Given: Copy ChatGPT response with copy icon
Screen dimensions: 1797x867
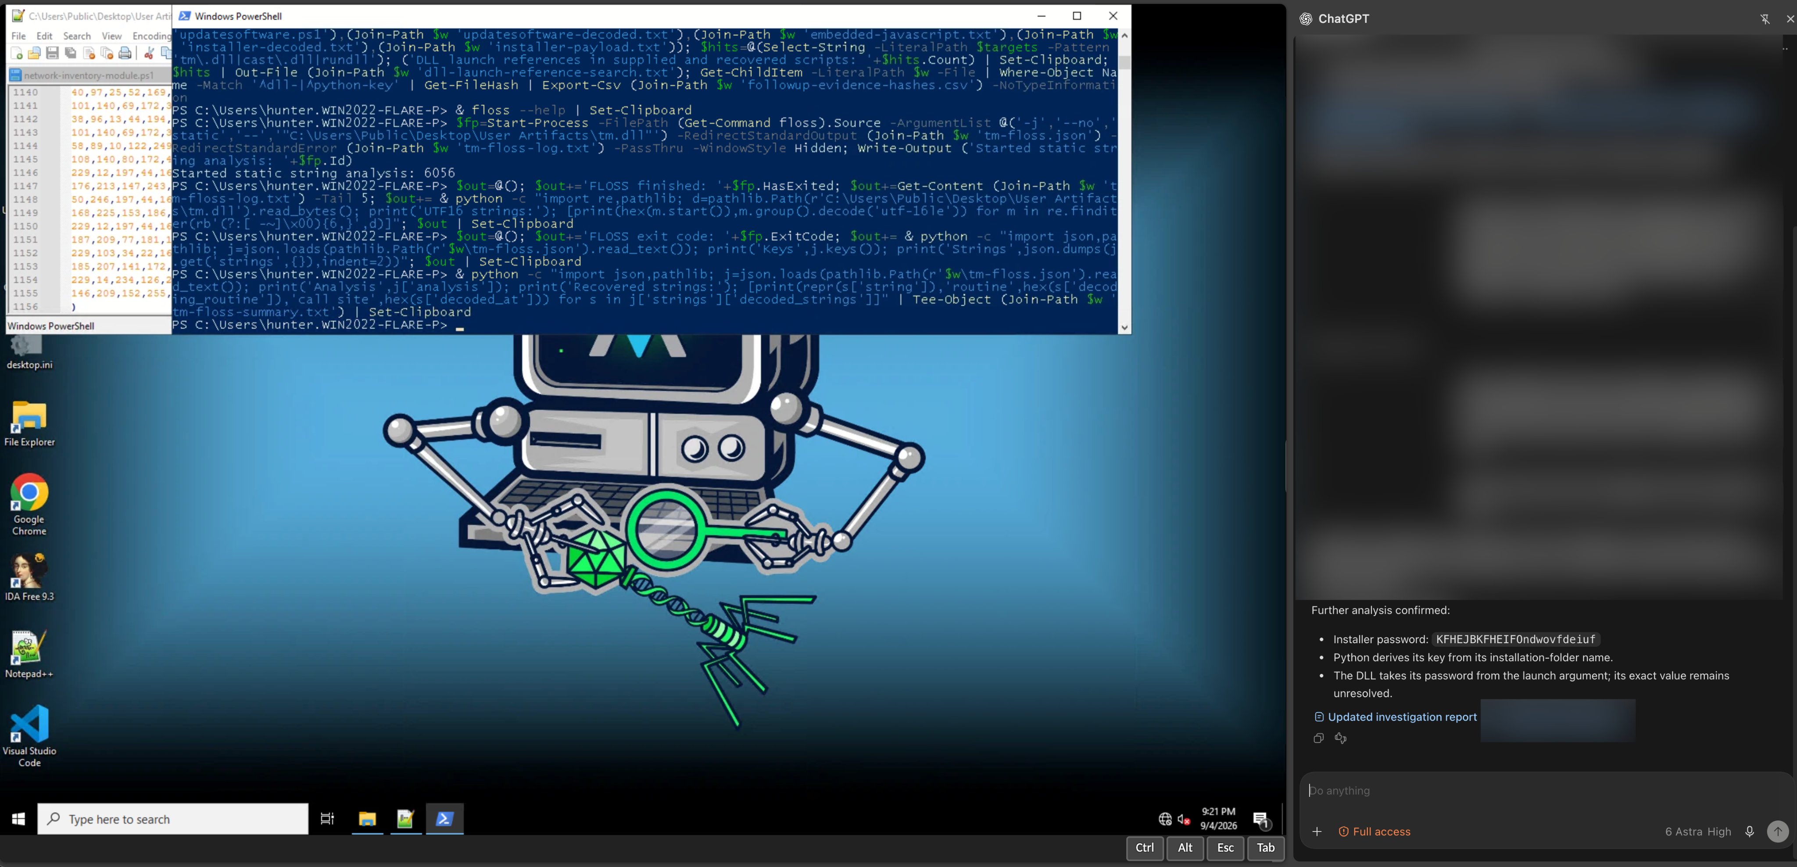Looking at the screenshot, I should (1318, 738).
